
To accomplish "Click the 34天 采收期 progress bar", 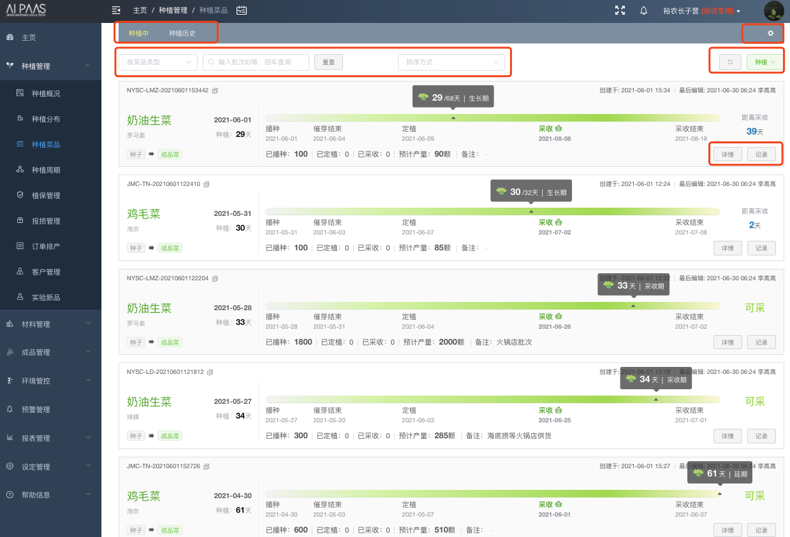I will coord(493,399).
